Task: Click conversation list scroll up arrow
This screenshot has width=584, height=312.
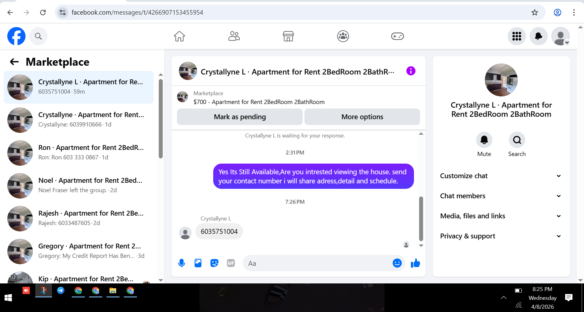Action: click(161, 75)
